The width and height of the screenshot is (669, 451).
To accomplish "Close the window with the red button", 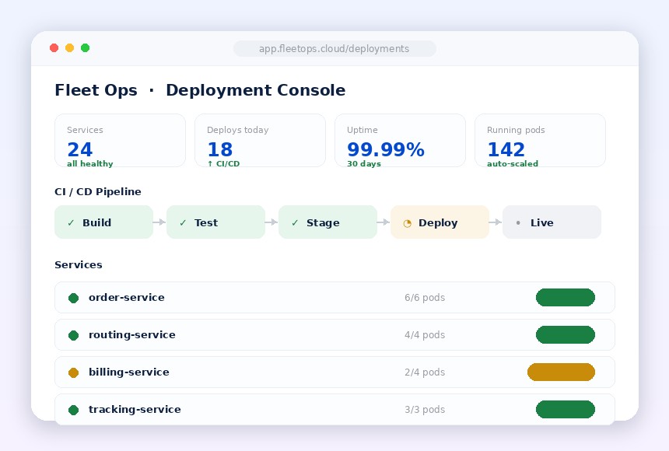I will tap(54, 47).
